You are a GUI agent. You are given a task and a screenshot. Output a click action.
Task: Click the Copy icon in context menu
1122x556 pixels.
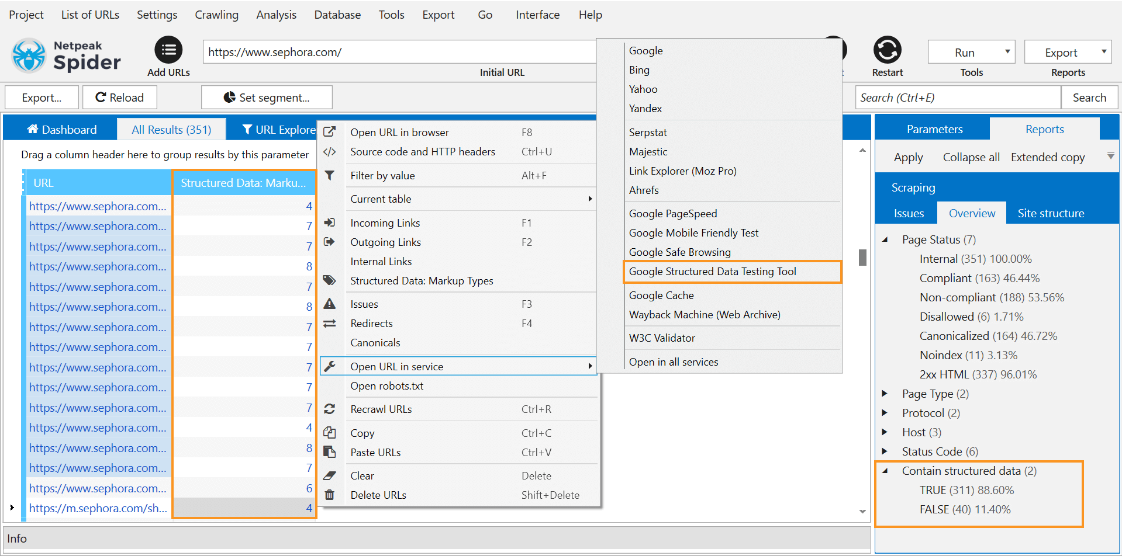(x=330, y=433)
